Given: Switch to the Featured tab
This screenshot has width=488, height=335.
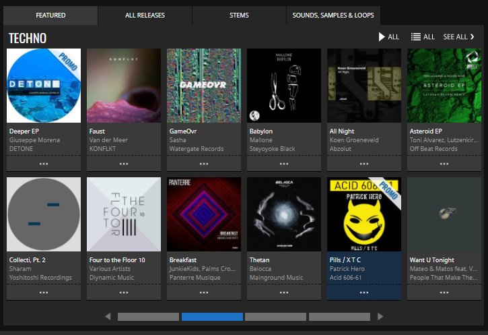Looking at the screenshot, I should click(x=50, y=16).
